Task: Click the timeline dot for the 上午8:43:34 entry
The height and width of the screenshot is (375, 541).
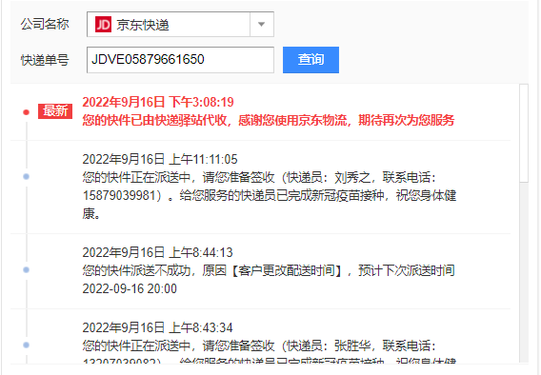Action: coord(26,345)
